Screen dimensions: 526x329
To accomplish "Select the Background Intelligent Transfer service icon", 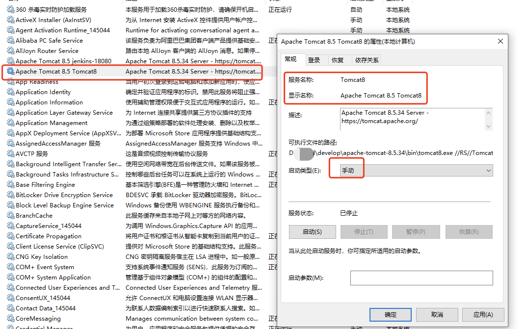I will 11,164.
